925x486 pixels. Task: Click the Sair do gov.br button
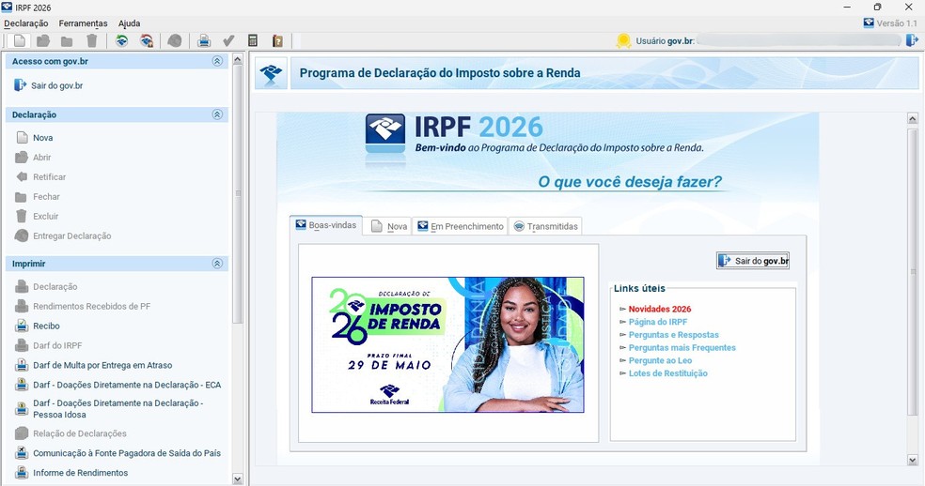pyautogui.click(x=753, y=261)
